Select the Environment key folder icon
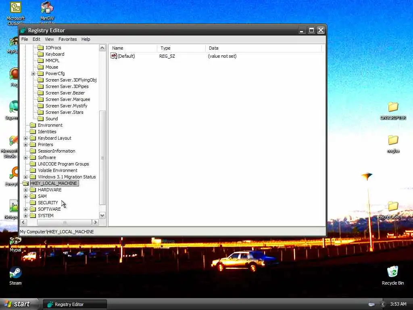The image size is (413, 310). pos(33,125)
